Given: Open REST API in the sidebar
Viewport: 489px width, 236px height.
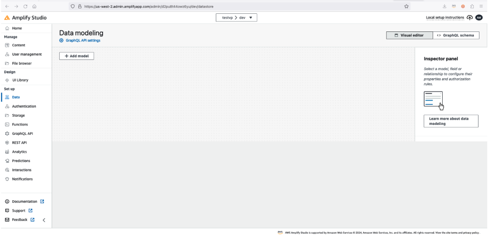Looking at the screenshot, I should (x=19, y=143).
